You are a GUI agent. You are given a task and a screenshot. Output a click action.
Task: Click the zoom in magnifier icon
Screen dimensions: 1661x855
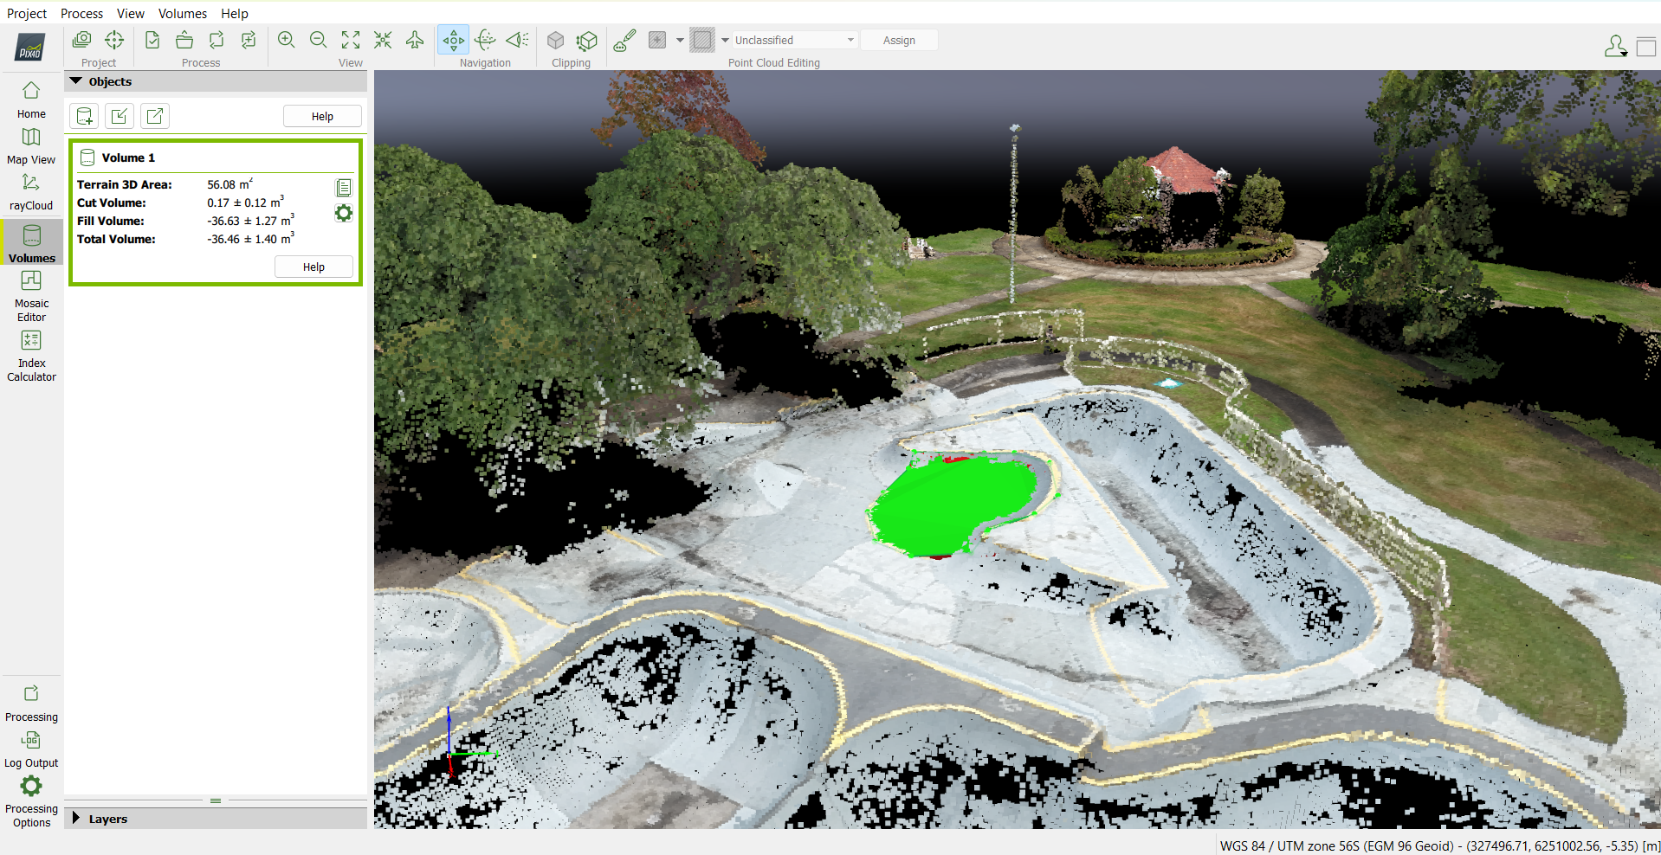[286, 40]
